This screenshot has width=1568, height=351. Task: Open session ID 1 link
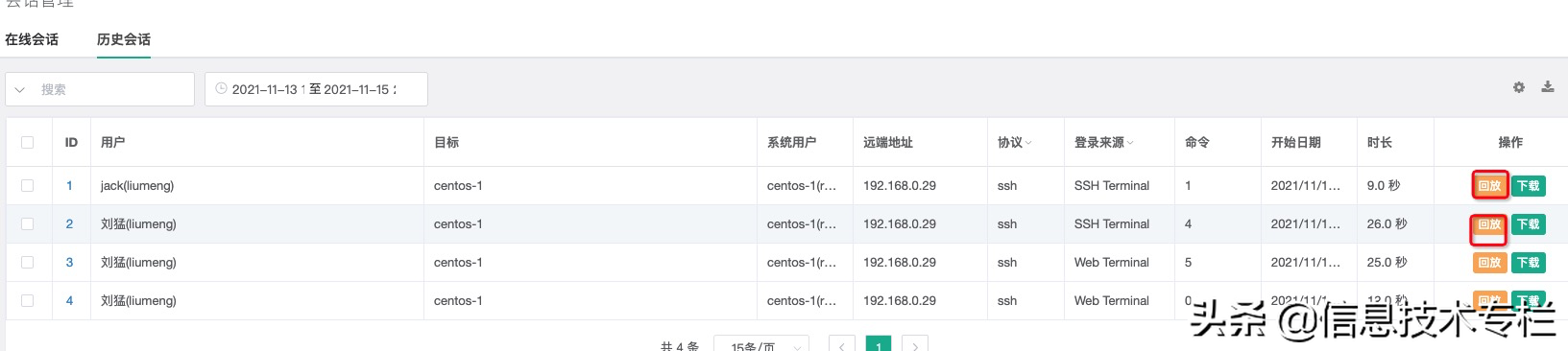(x=69, y=185)
